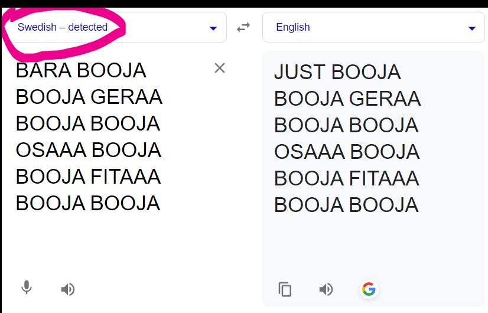488x313 pixels.
Task: Clear the source text with the X
Action: tap(220, 68)
